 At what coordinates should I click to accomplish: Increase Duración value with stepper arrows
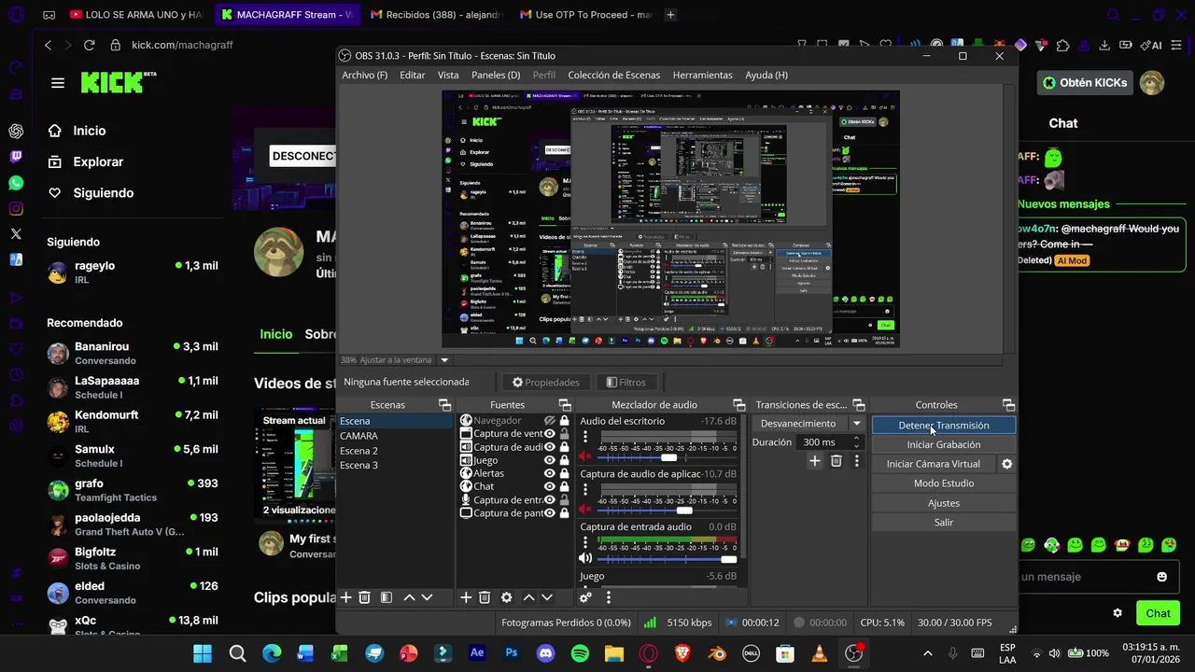(855, 440)
